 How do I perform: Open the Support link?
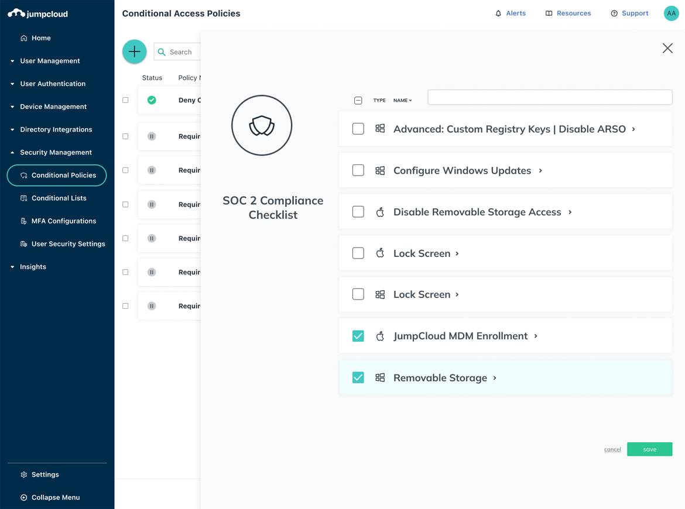(635, 13)
